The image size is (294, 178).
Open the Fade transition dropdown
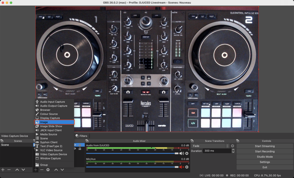(x=210, y=146)
